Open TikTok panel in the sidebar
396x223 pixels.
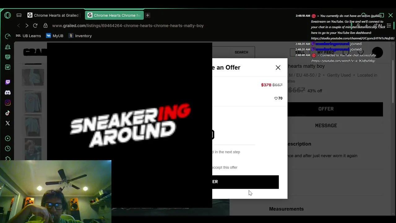8,113
